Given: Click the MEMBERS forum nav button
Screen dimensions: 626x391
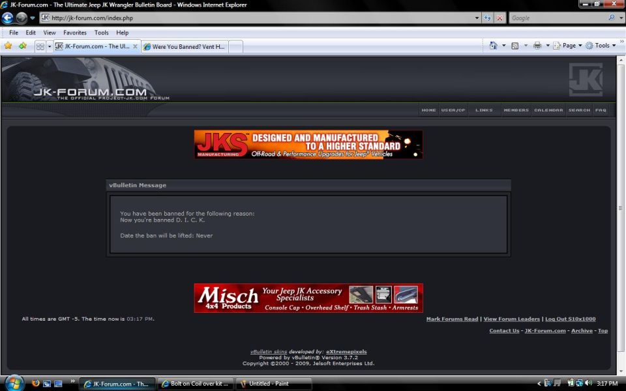Looking at the screenshot, I should tap(516, 110).
